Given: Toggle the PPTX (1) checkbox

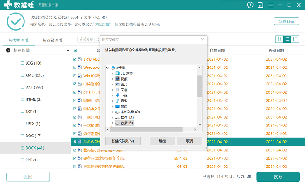Looking at the screenshot, I should point(22,123).
